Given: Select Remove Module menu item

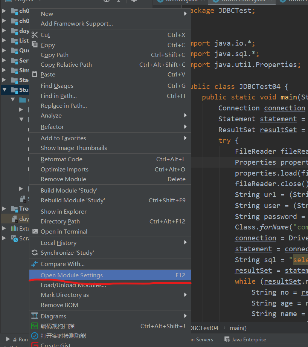Looking at the screenshot, I should pos(110,179).
